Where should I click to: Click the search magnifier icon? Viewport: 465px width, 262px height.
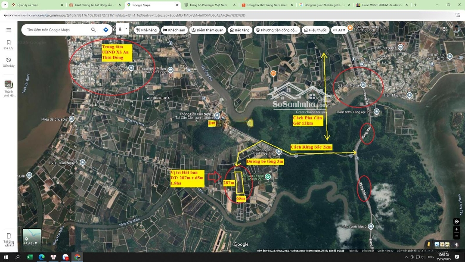(x=93, y=30)
